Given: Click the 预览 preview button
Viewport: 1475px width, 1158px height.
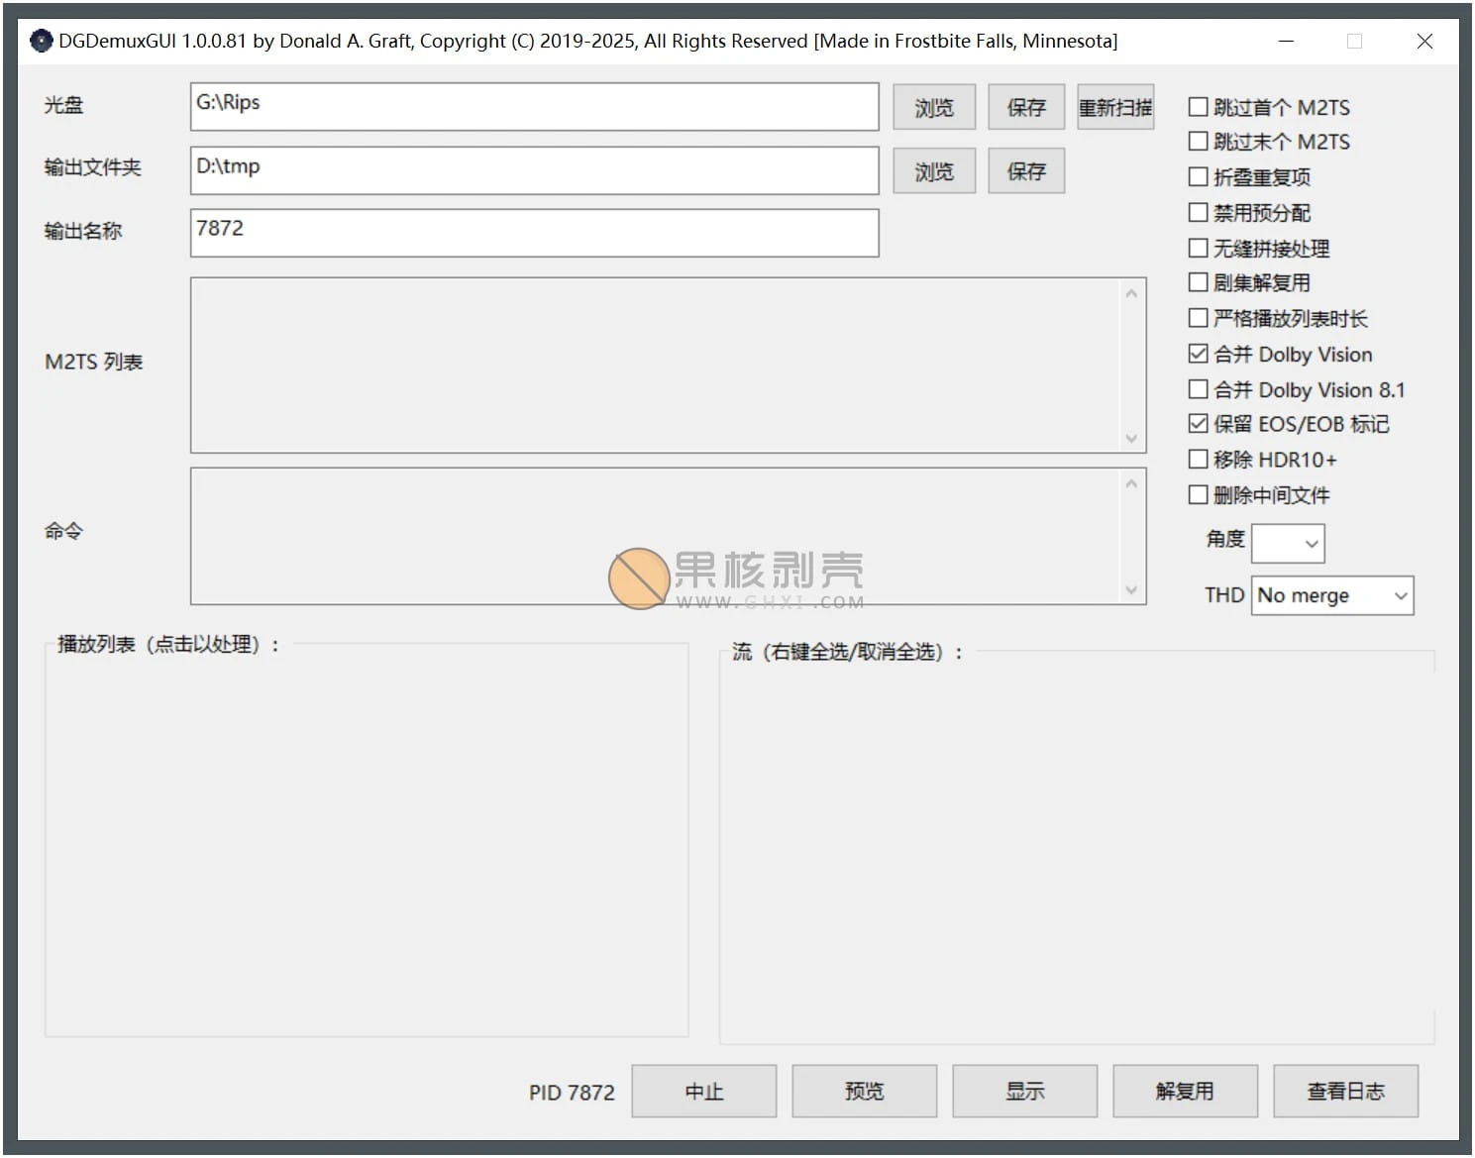Looking at the screenshot, I should coord(864,1091).
